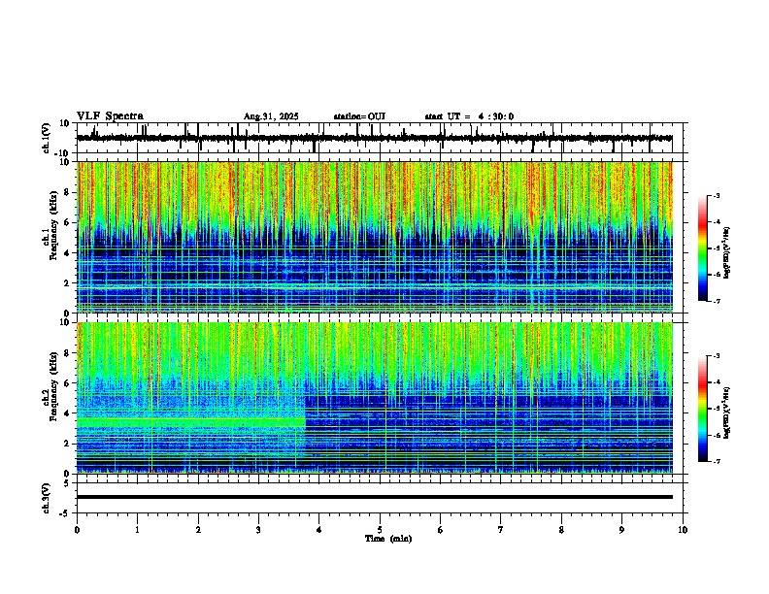Select the "start UT = 4:30:0" text
This screenshot has height=594, width=769.
pyautogui.click(x=469, y=116)
